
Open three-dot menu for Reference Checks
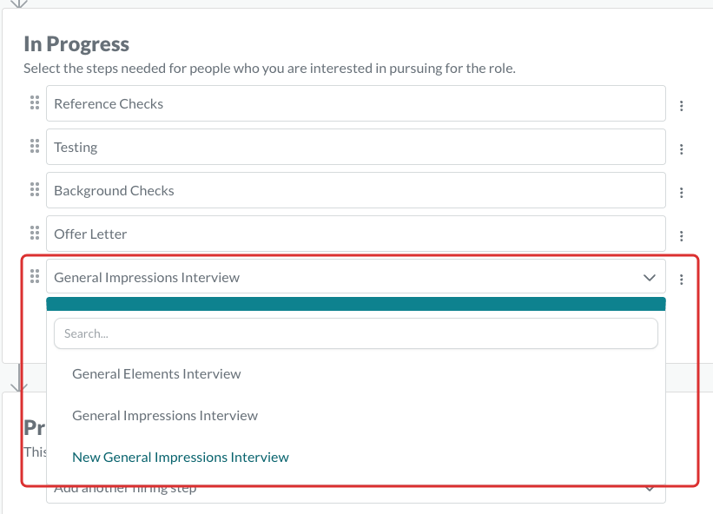coord(681,106)
